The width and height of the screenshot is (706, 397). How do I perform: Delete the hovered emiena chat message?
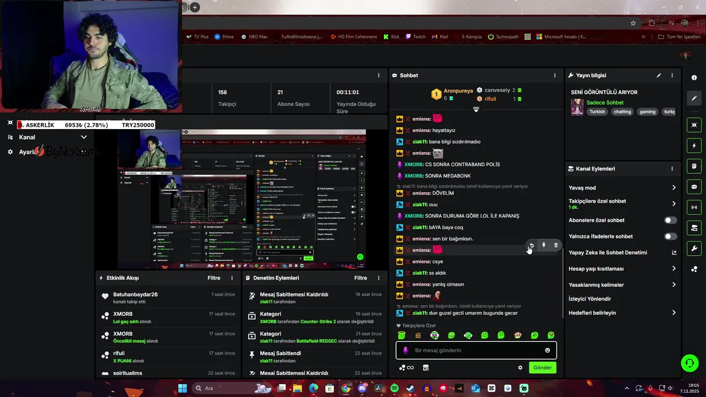click(556, 245)
